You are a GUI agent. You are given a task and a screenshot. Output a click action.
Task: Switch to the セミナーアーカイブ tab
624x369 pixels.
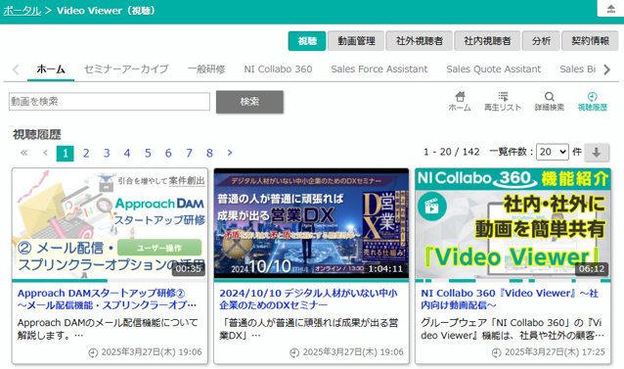[126, 69]
